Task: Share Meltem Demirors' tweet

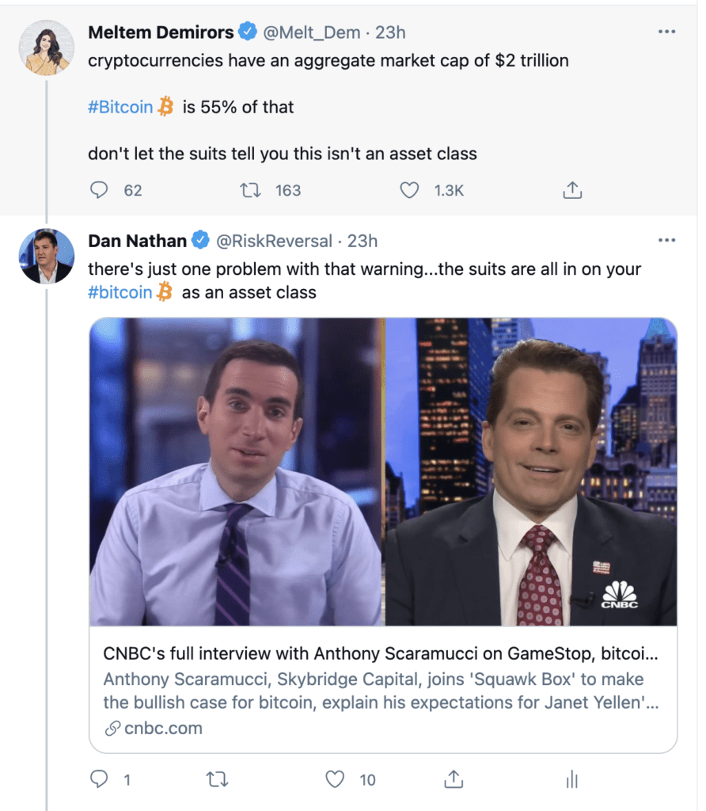Action: tap(572, 190)
